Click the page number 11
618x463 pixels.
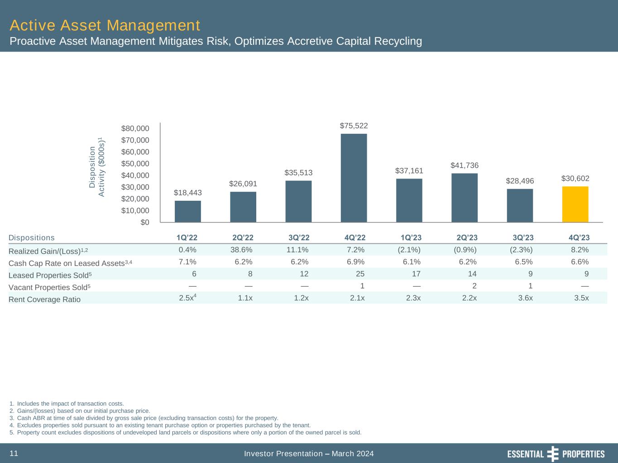click(14, 453)
